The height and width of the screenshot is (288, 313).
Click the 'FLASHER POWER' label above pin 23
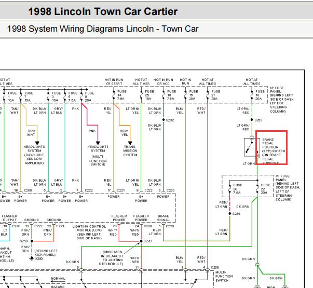click(x=119, y=218)
